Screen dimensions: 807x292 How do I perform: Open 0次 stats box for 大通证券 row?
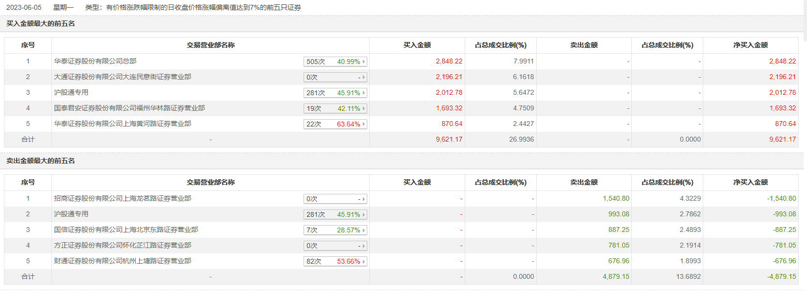coord(335,77)
